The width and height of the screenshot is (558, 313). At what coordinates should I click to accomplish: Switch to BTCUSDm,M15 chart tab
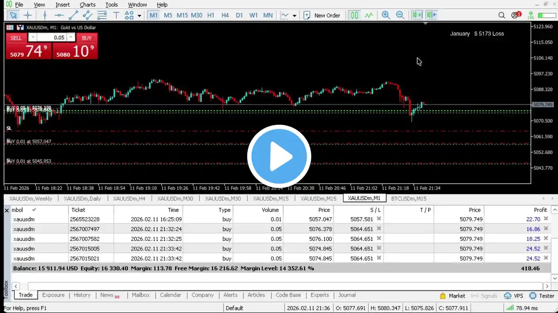(409, 199)
